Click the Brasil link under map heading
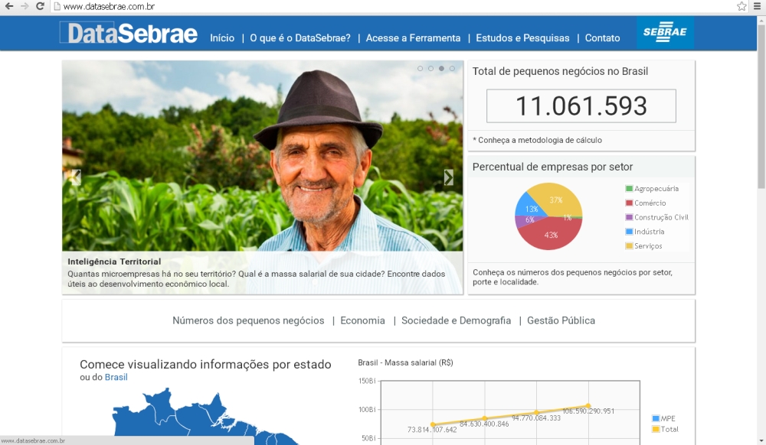Viewport: 766px width, 445px height. pyautogui.click(x=116, y=377)
